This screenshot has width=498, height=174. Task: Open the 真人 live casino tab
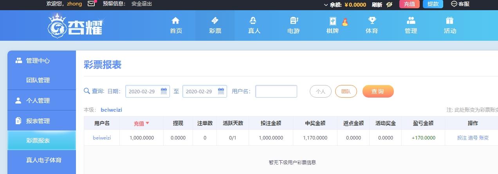point(254,25)
